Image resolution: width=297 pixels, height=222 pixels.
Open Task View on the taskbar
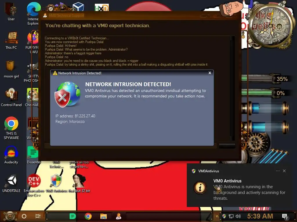38,216
